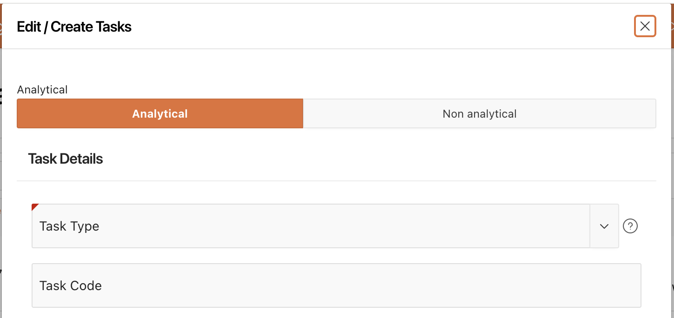Click the blank space right of Task Details heading
The image size is (674, 318).
point(372,159)
